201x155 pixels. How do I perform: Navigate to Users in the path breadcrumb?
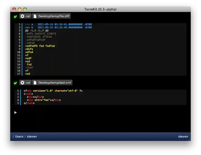click(19, 136)
